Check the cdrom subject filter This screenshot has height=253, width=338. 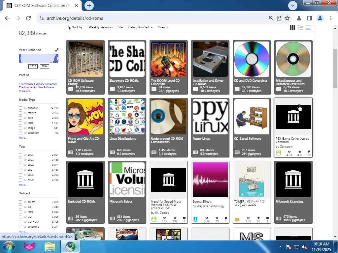[20, 202]
